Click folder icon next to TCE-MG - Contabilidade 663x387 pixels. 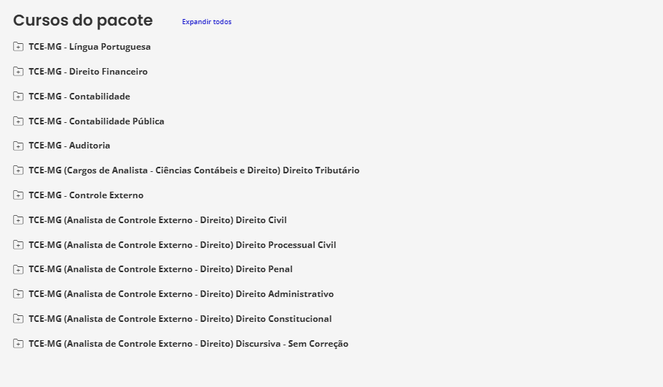(18, 97)
